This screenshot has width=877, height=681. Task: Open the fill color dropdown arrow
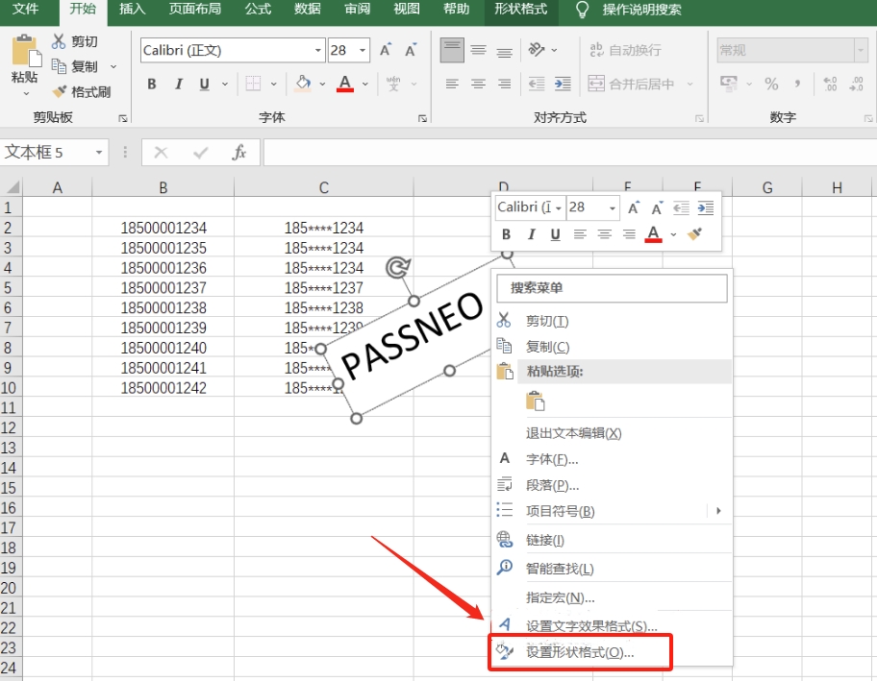point(323,85)
